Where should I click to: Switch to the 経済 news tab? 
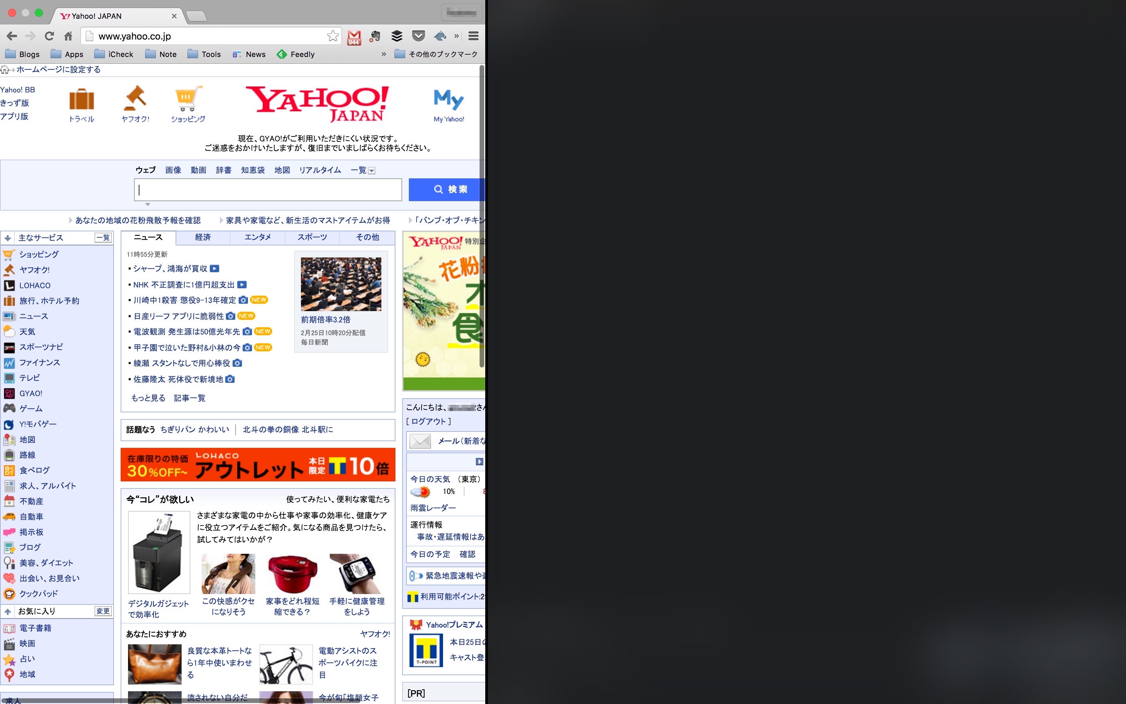pos(203,237)
